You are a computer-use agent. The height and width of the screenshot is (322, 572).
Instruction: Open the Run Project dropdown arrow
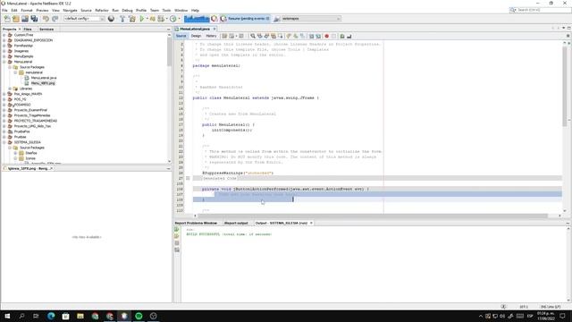(147, 19)
